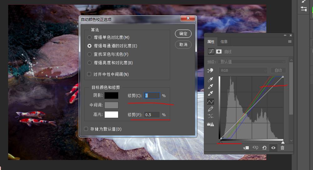Select 增强亮度和对比度(B) radio option

(x=89, y=63)
